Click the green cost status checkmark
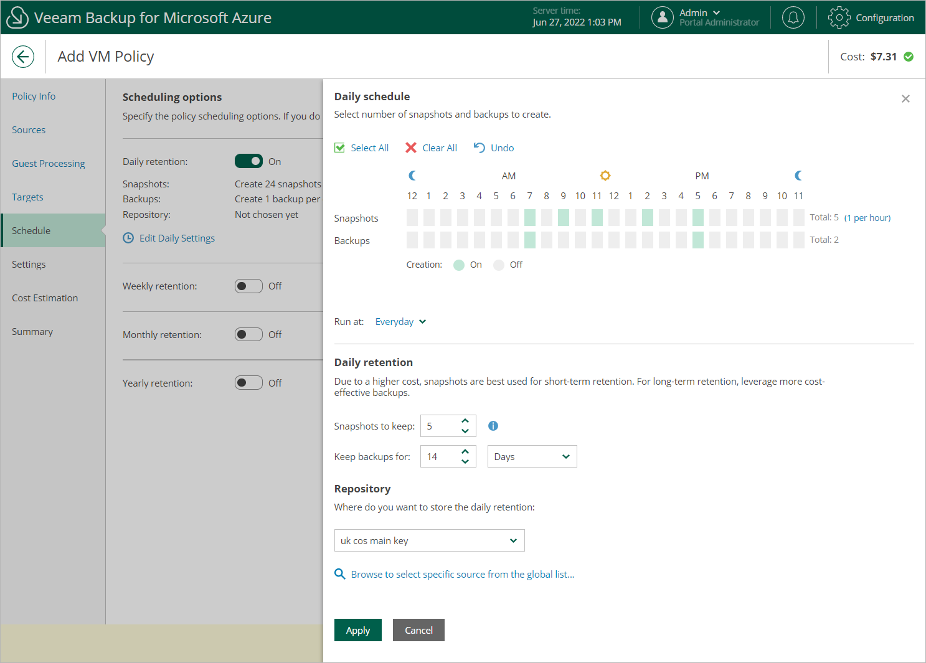The image size is (926, 663). pyautogui.click(x=909, y=57)
